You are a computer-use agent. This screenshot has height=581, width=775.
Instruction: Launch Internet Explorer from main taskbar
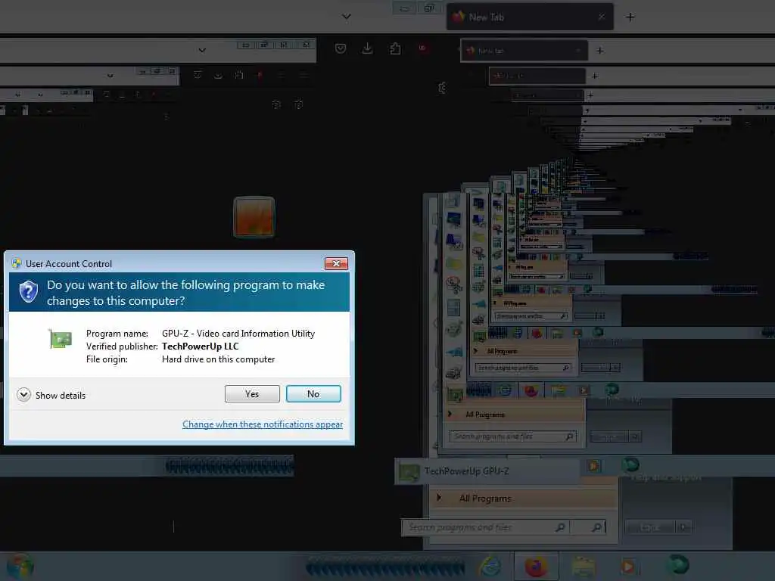coord(490,566)
